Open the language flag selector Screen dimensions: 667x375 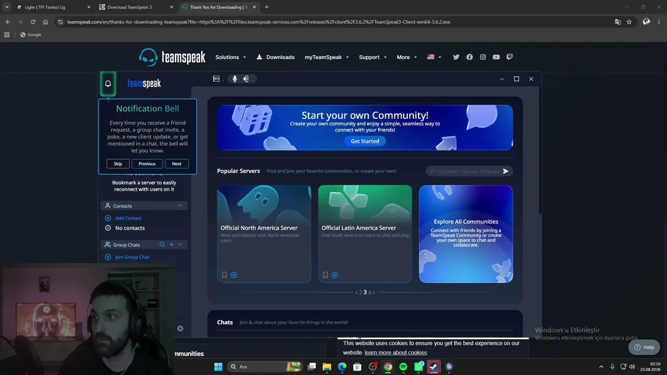pos(434,57)
